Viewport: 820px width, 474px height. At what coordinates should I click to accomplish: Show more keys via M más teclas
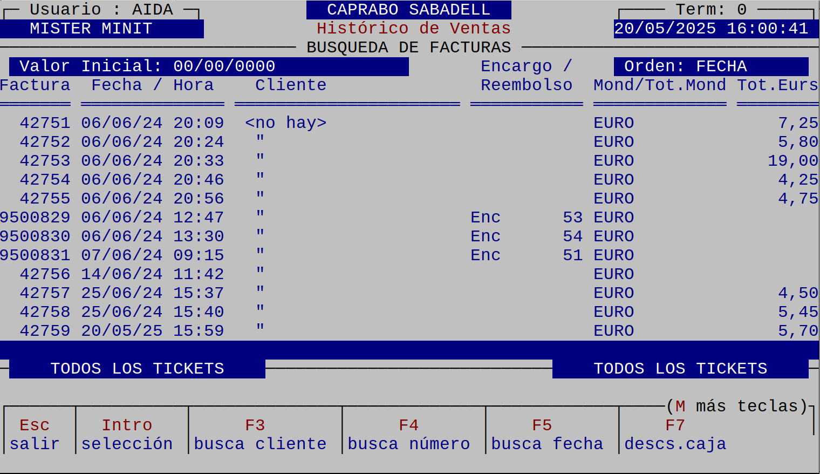coord(736,406)
